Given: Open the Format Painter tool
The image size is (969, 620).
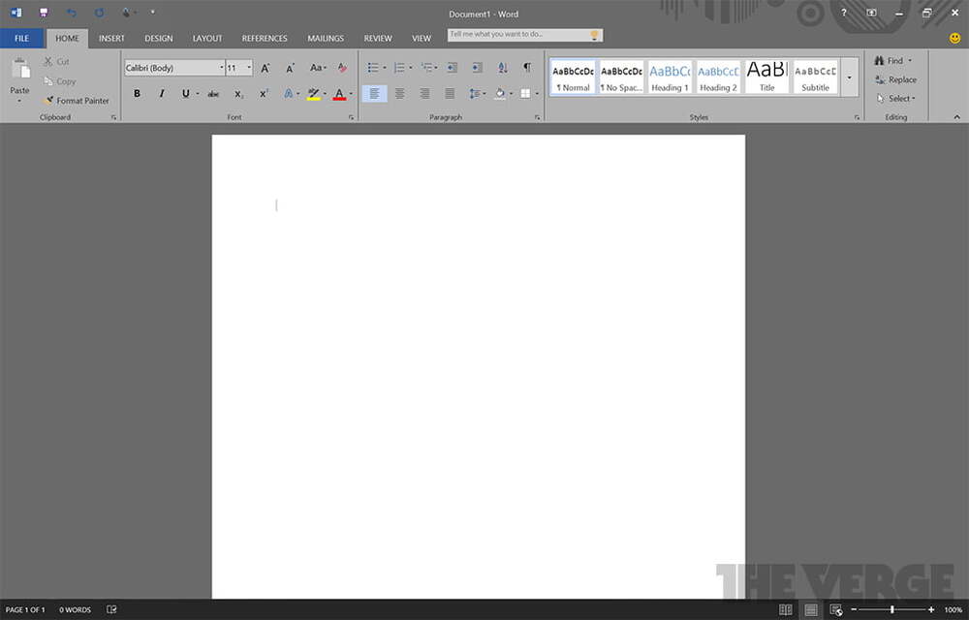Looking at the screenshot, I should pos(78,100).
